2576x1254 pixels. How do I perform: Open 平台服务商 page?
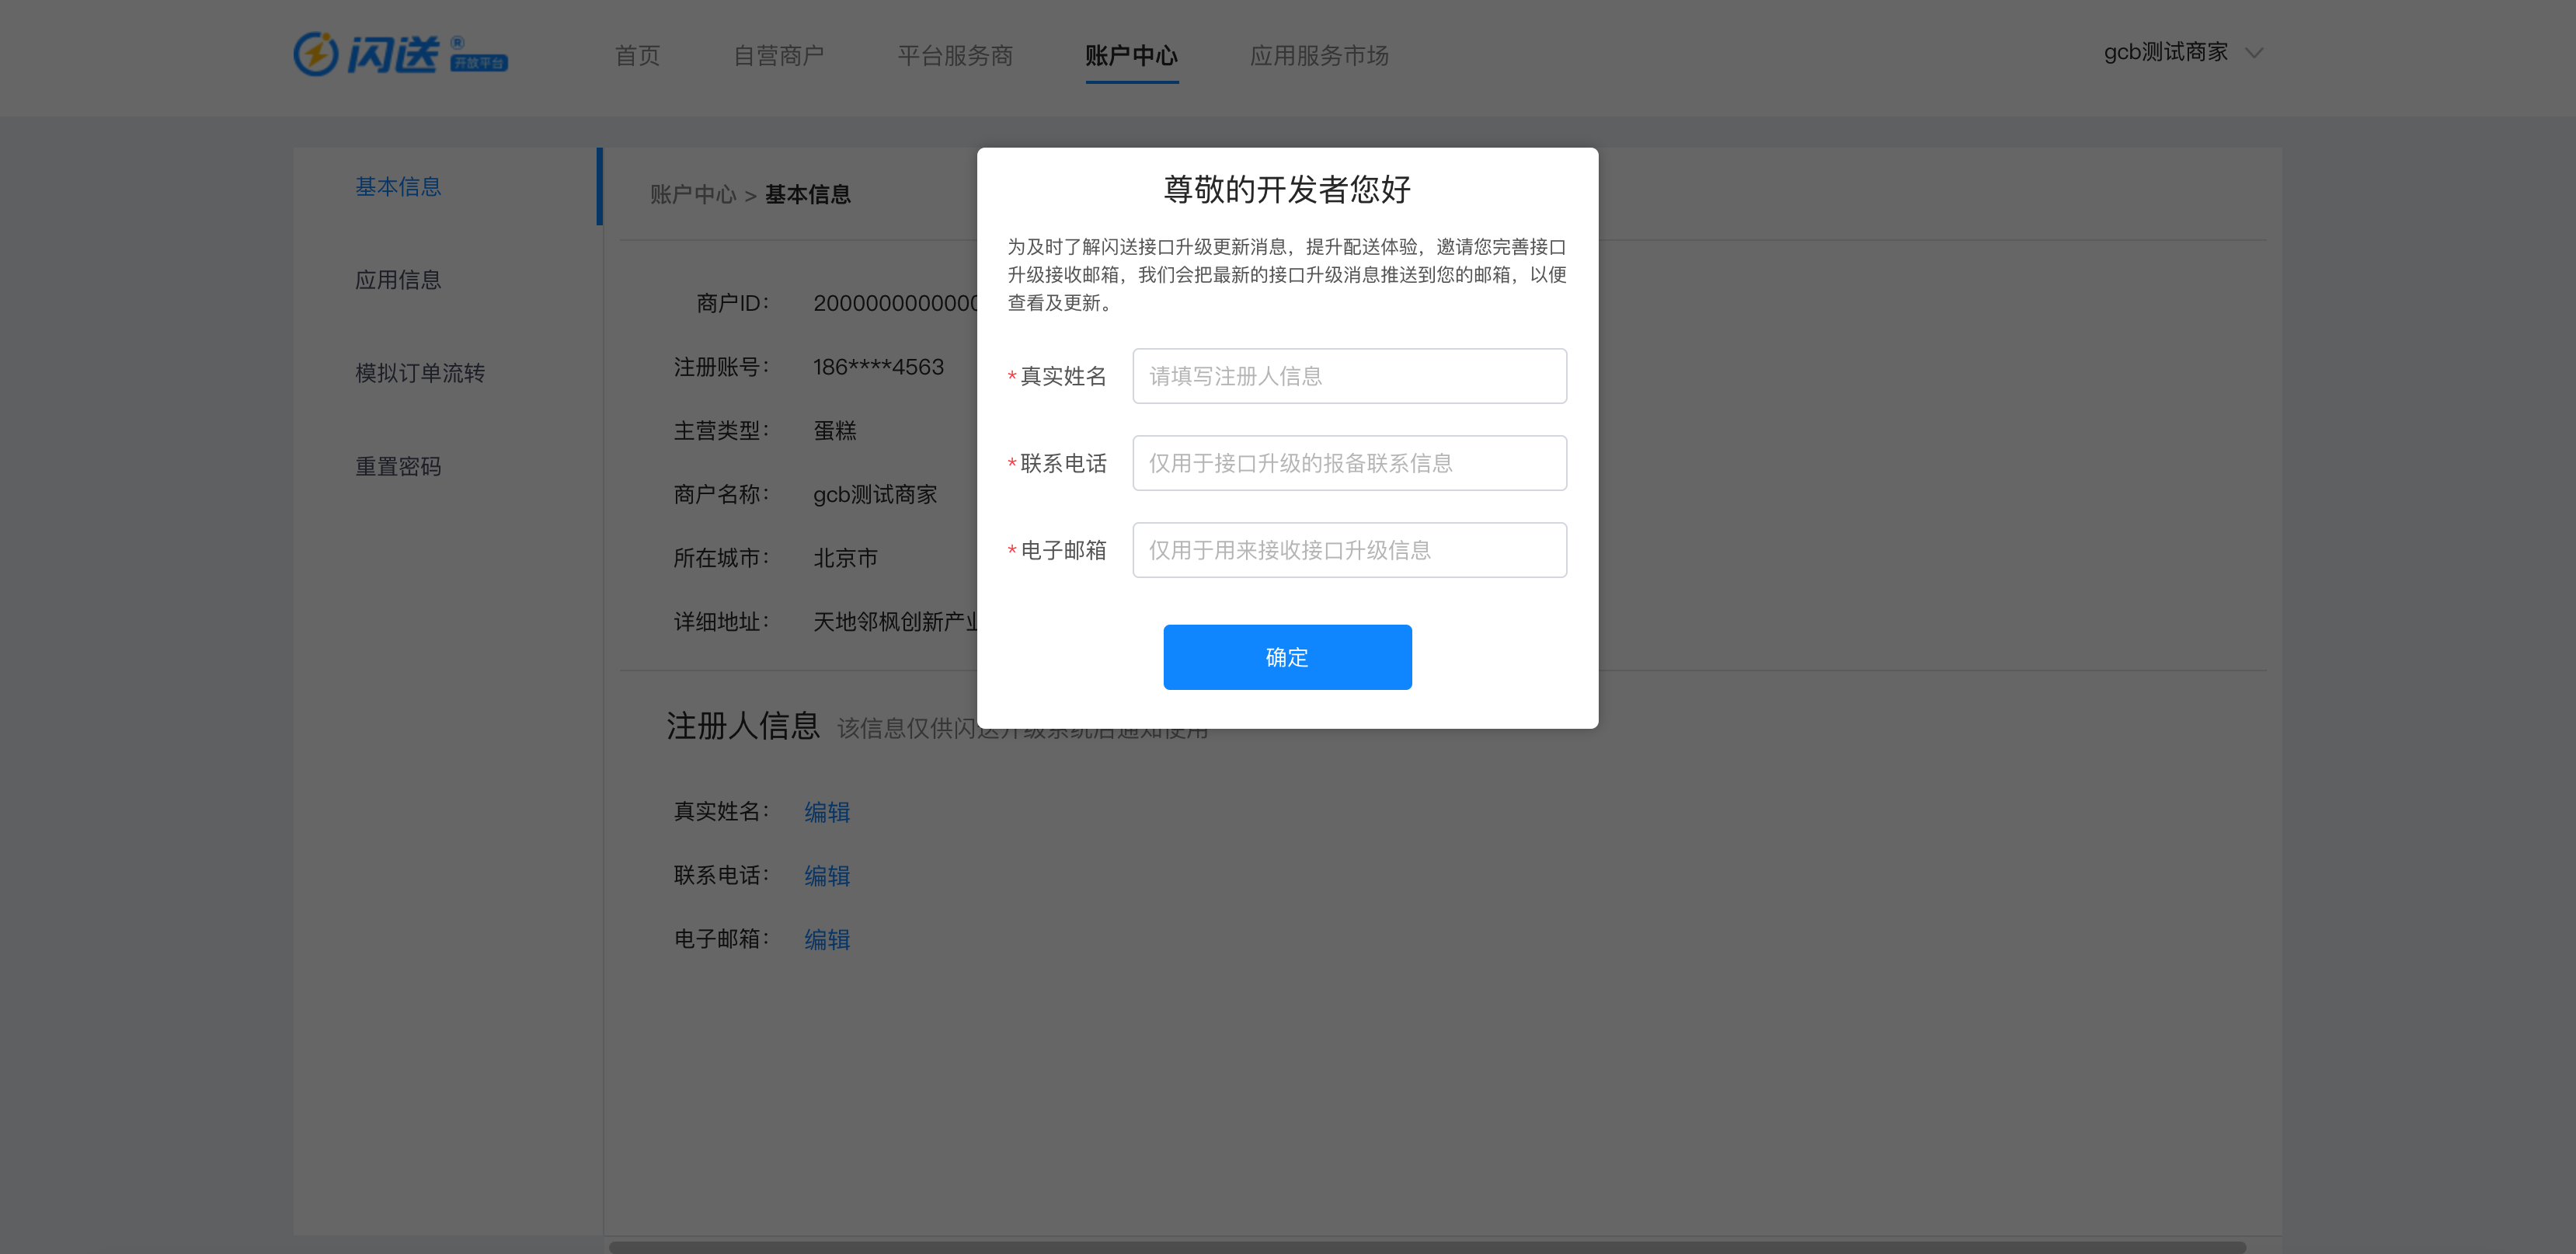point(955,55)
